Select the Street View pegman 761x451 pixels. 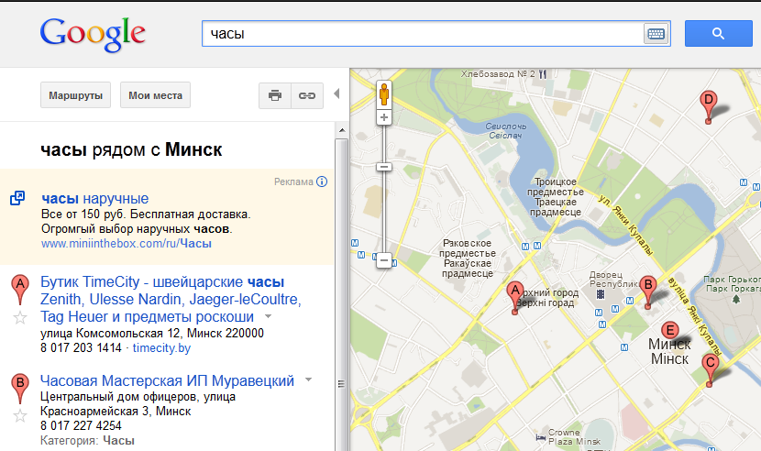(x=384, y=94)
